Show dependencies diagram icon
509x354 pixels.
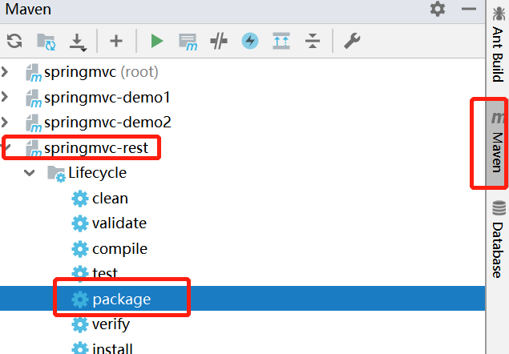281,41
